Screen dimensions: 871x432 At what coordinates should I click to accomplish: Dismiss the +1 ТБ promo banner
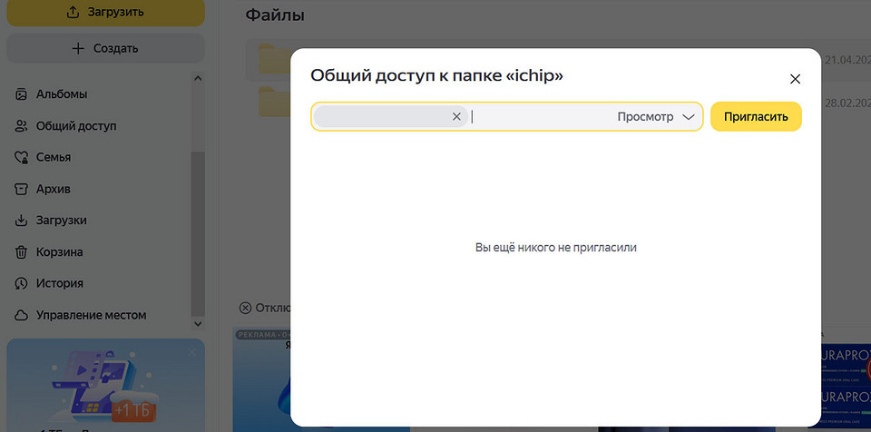pos(191,352)
